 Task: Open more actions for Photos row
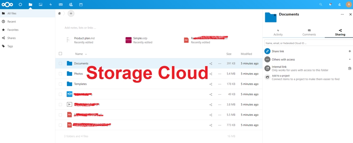(x=220, y=74)
